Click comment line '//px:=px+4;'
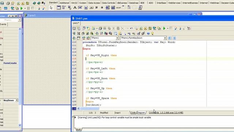This screenshot has width=234, height=132. (94, 62)
